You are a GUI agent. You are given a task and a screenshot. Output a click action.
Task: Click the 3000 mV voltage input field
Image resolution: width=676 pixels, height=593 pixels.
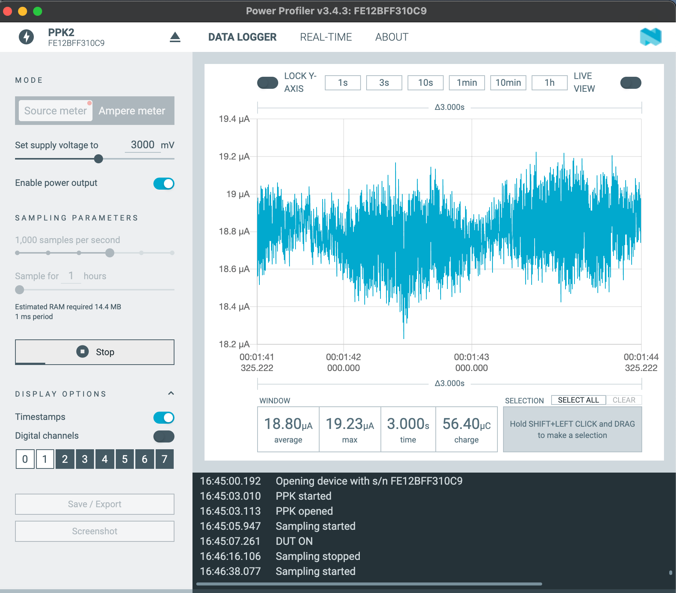coord(142,144)
